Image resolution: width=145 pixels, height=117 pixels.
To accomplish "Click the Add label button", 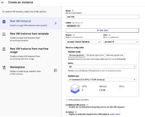I will tap(102, 30).
